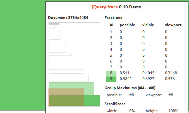The width and height of the screenshot is (189, 113).
Task: Click the 'possible' column header
Action: 127,25
